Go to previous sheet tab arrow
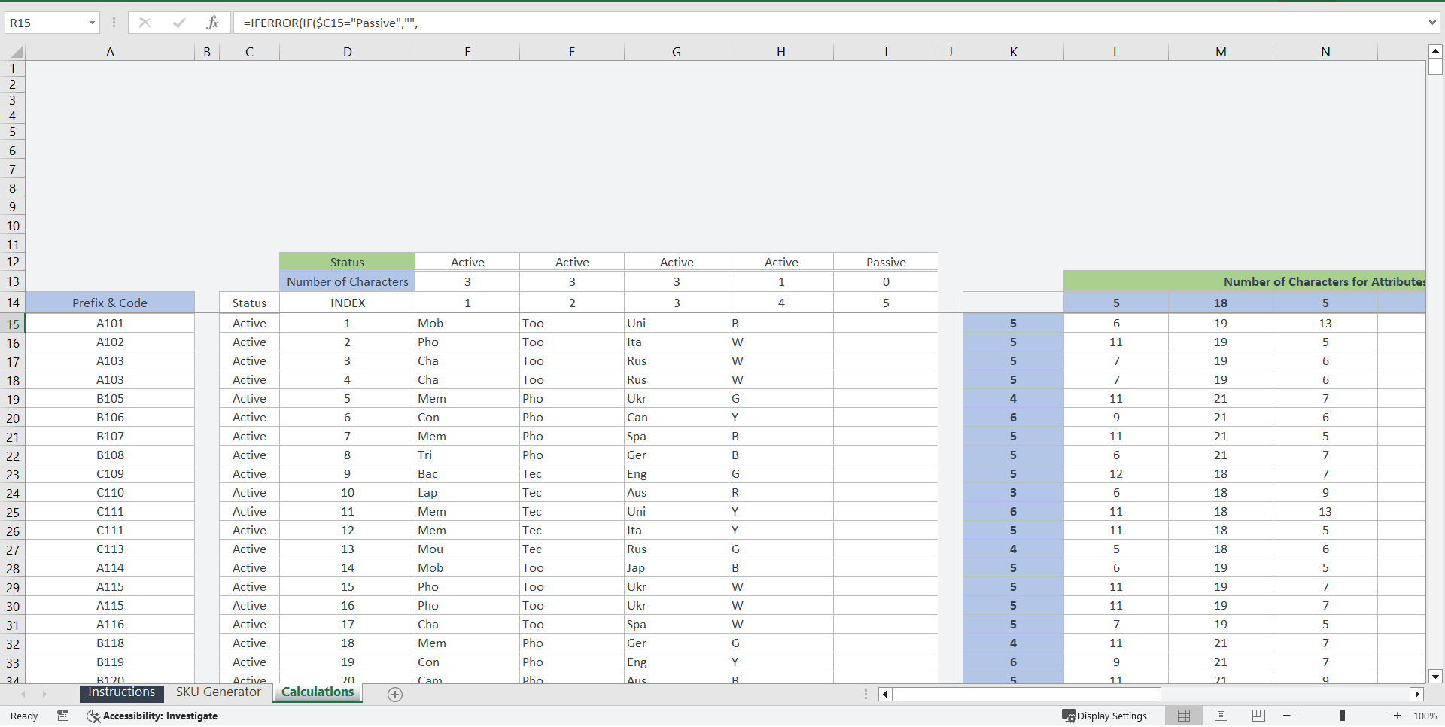The width and height of the screenshot is (1445, 727). click(23, 694)
